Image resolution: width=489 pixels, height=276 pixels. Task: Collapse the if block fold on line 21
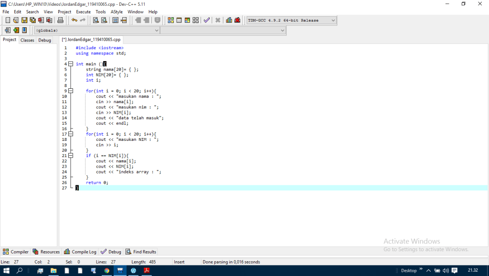click(x=71, y=156)
